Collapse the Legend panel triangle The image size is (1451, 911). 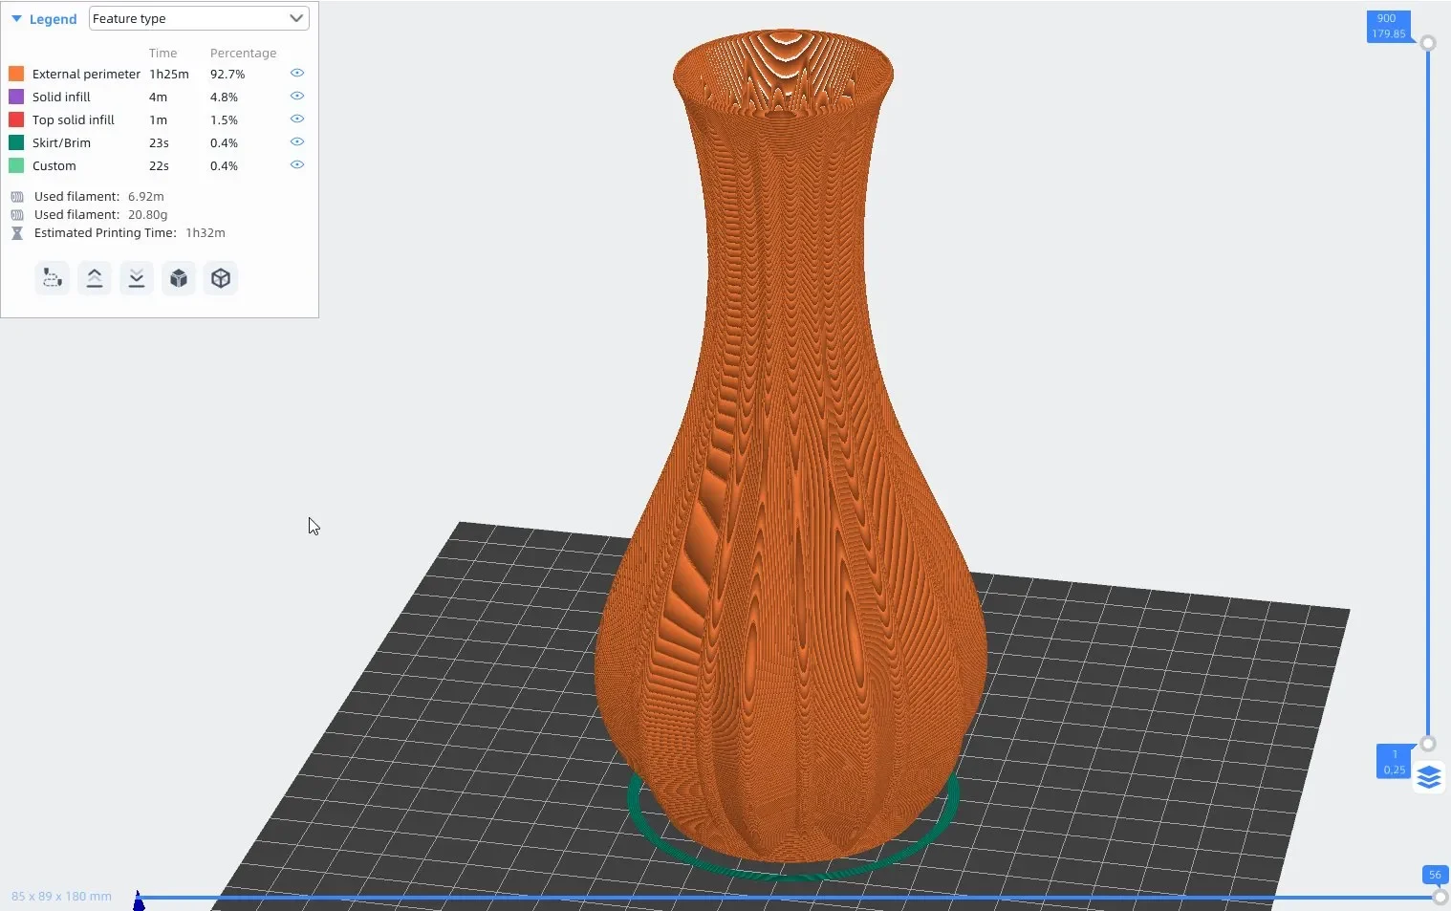pos(16,19)
